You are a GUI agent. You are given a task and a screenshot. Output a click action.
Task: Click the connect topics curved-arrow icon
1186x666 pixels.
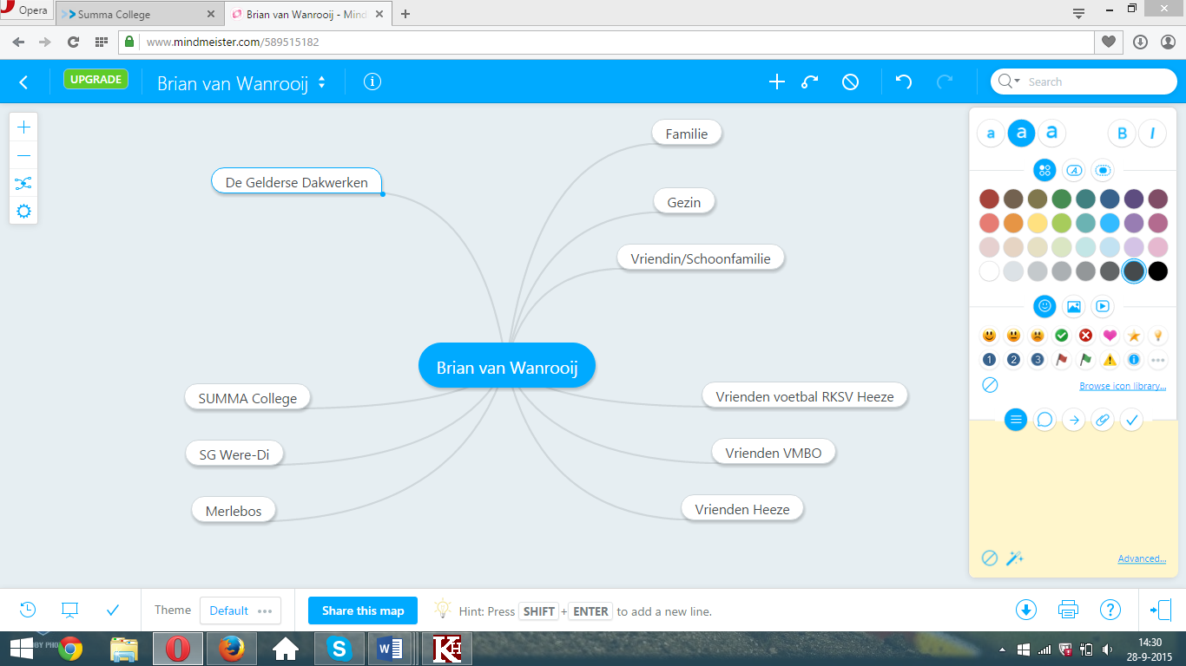(x=810, y=82)
